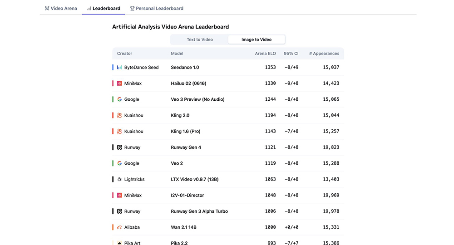Click the MiniMax logo beside Hailuo 02
This screenshot has height=245, width=454.
[x=119, y=83]
